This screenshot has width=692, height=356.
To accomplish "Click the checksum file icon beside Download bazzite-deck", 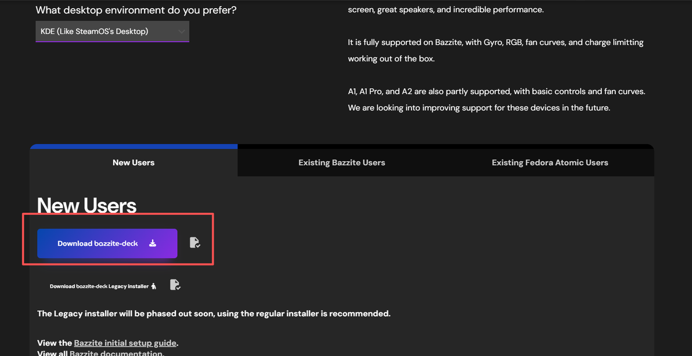I will (195, 243).
